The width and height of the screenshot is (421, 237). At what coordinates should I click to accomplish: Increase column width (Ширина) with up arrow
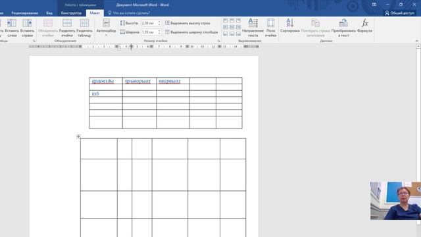(159, 31)
